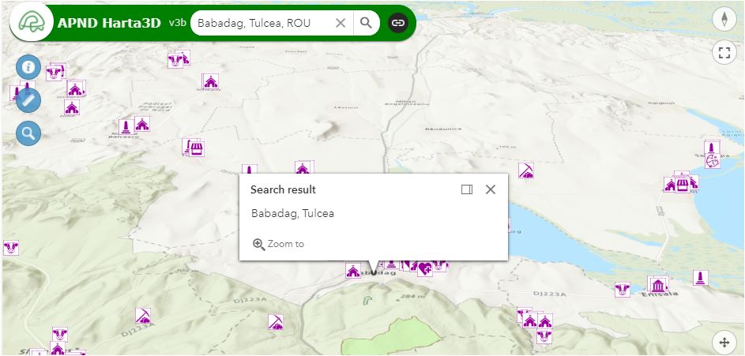Viewport: 745px width, 356px height.
Task: Open shop marker southeast of Nicolae Balcescu
Action: click(x=196, y=148)
